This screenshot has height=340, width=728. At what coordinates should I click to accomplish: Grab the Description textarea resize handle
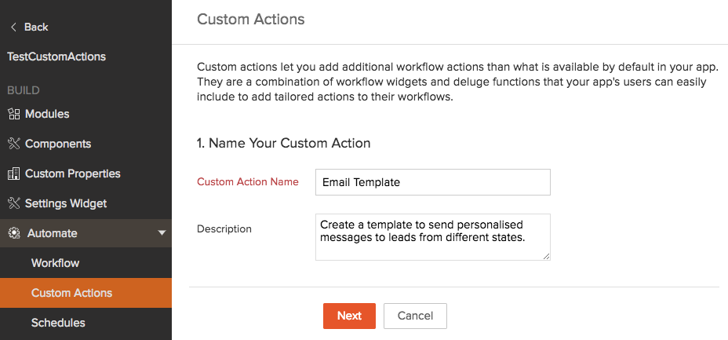pos(546,256)
